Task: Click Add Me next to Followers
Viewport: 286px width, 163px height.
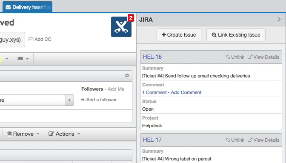Action: 116,89
